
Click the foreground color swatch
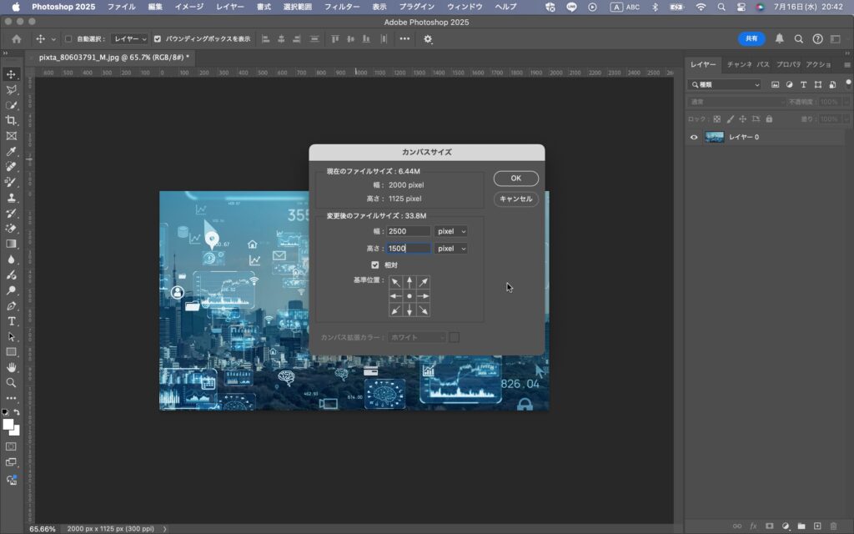coord(8,425)
